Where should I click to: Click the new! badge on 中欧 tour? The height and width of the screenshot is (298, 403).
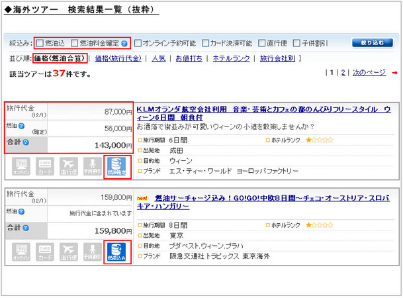click(x=142, y=198)
